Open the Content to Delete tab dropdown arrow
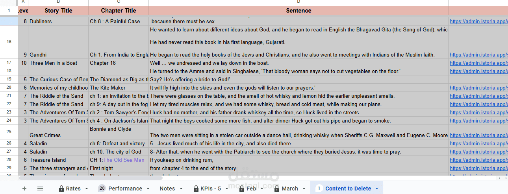 point(377,189)
